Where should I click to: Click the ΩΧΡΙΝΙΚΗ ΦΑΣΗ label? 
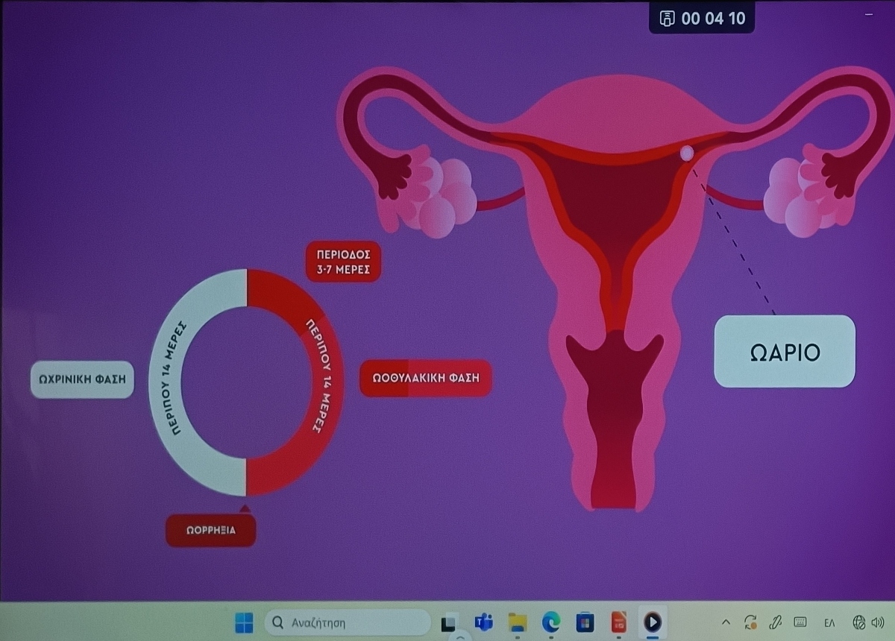(x=82, y=379)
